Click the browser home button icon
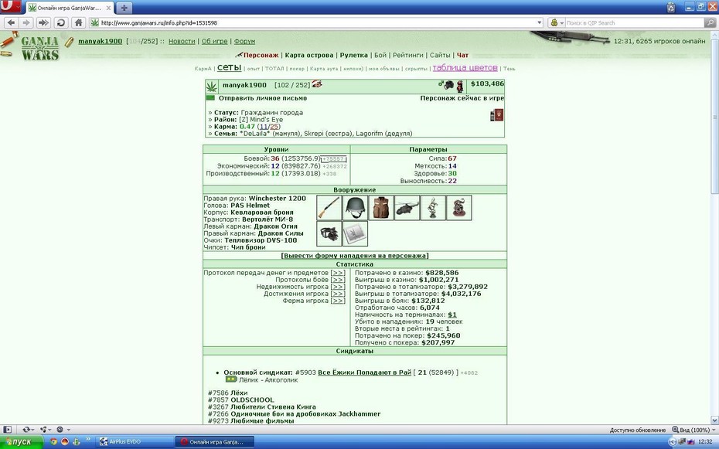Image resolution: width=719 pixels, height=449 pixels. (78, 22)
